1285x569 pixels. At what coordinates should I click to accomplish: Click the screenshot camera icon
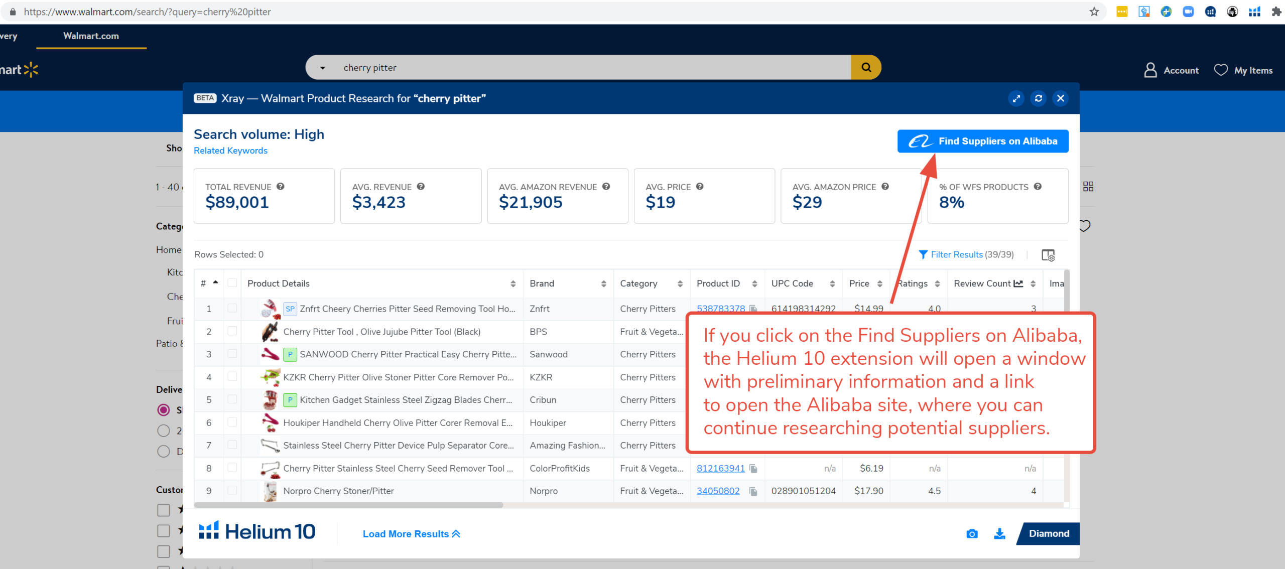pos(972,534)
